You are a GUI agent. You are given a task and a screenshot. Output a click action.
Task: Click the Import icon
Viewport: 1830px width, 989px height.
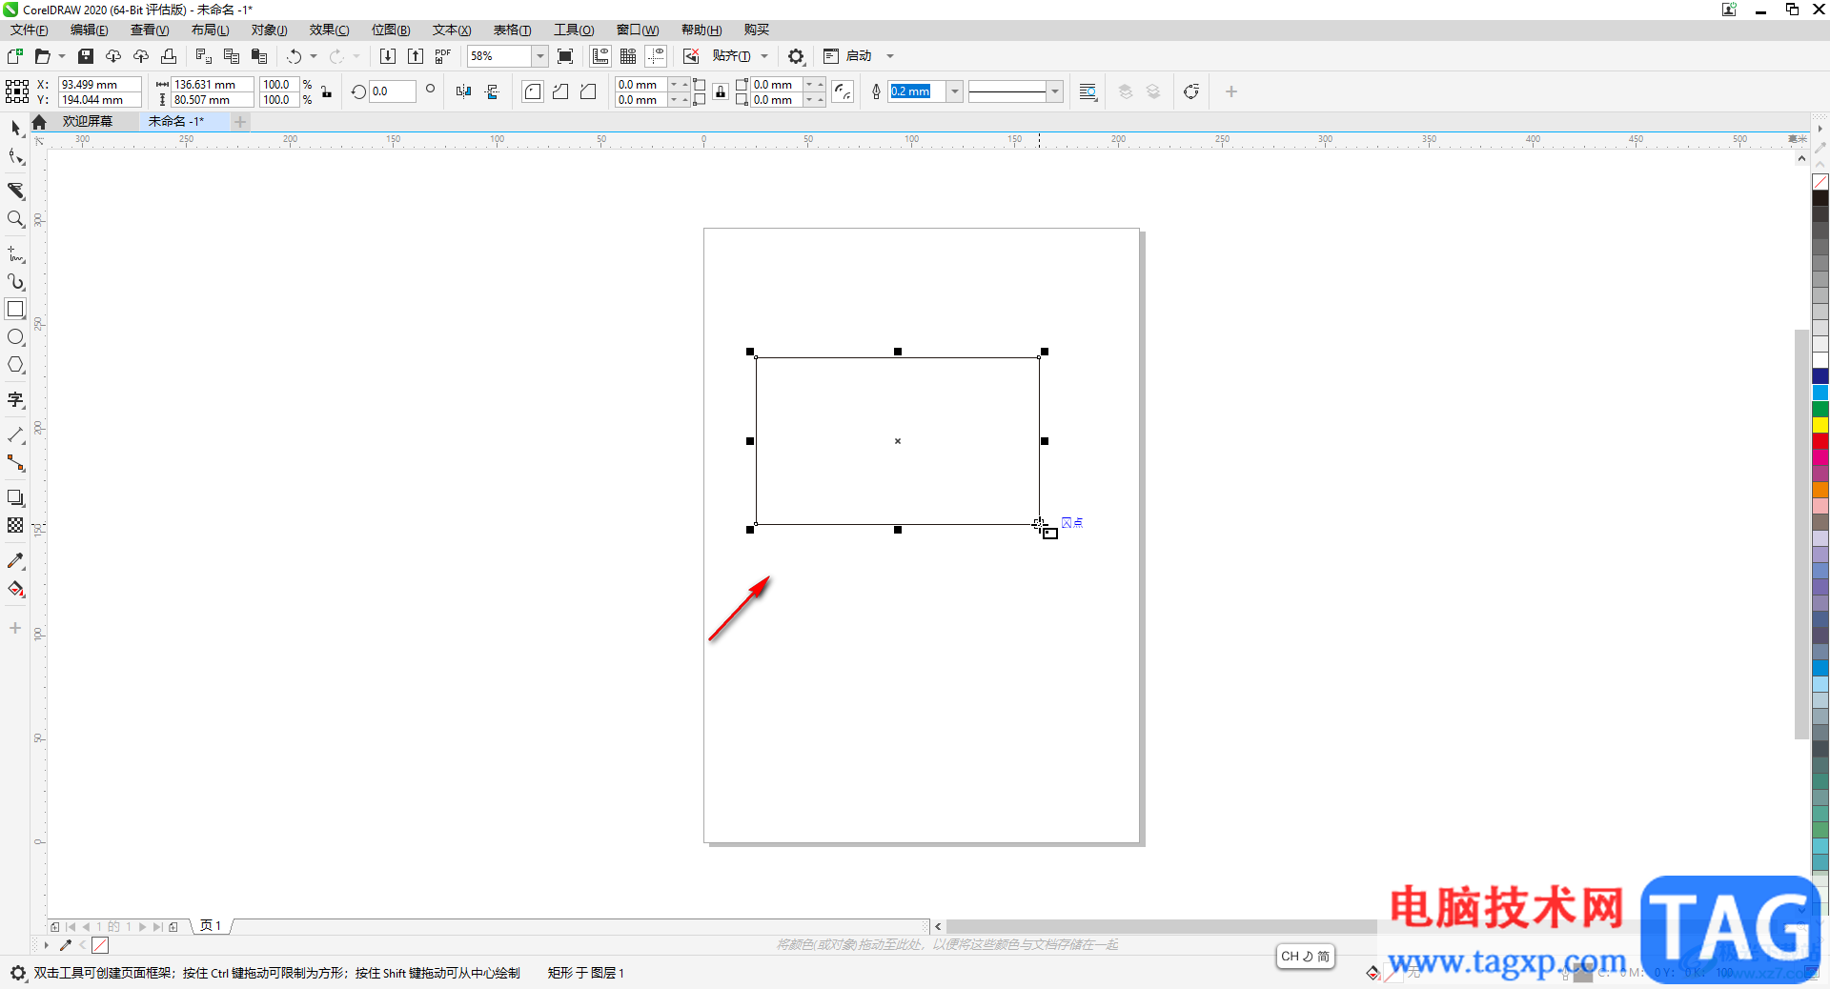pos(387,56)
